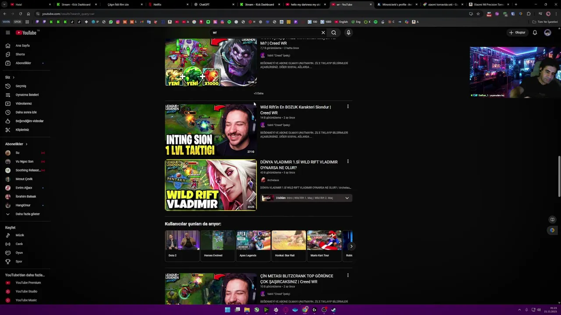Screen dimensions: 561x315
Task: Reload the page
Action: click(20, 14)
